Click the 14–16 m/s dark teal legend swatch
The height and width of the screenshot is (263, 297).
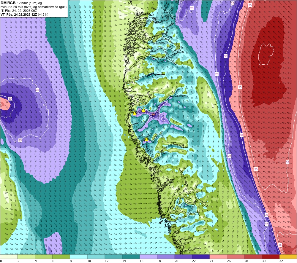point(131,256)
